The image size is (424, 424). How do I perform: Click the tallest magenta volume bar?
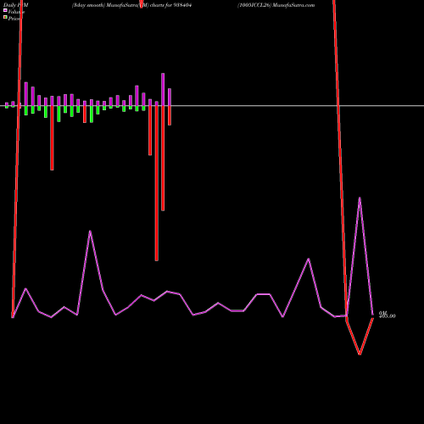pos(163,89)
